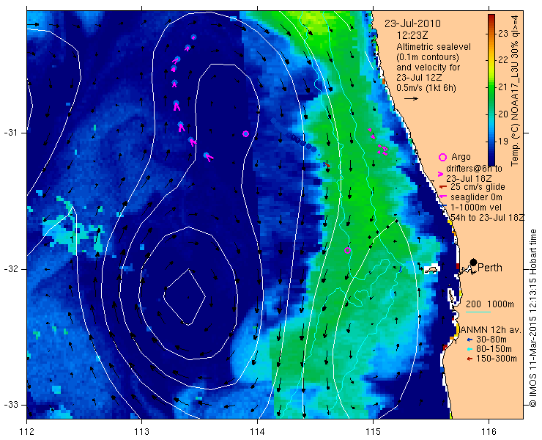This screenshot has width=542, height=440.
Task: Click the '(0.1m contours)' caption text
Action: tap(428, 56)
